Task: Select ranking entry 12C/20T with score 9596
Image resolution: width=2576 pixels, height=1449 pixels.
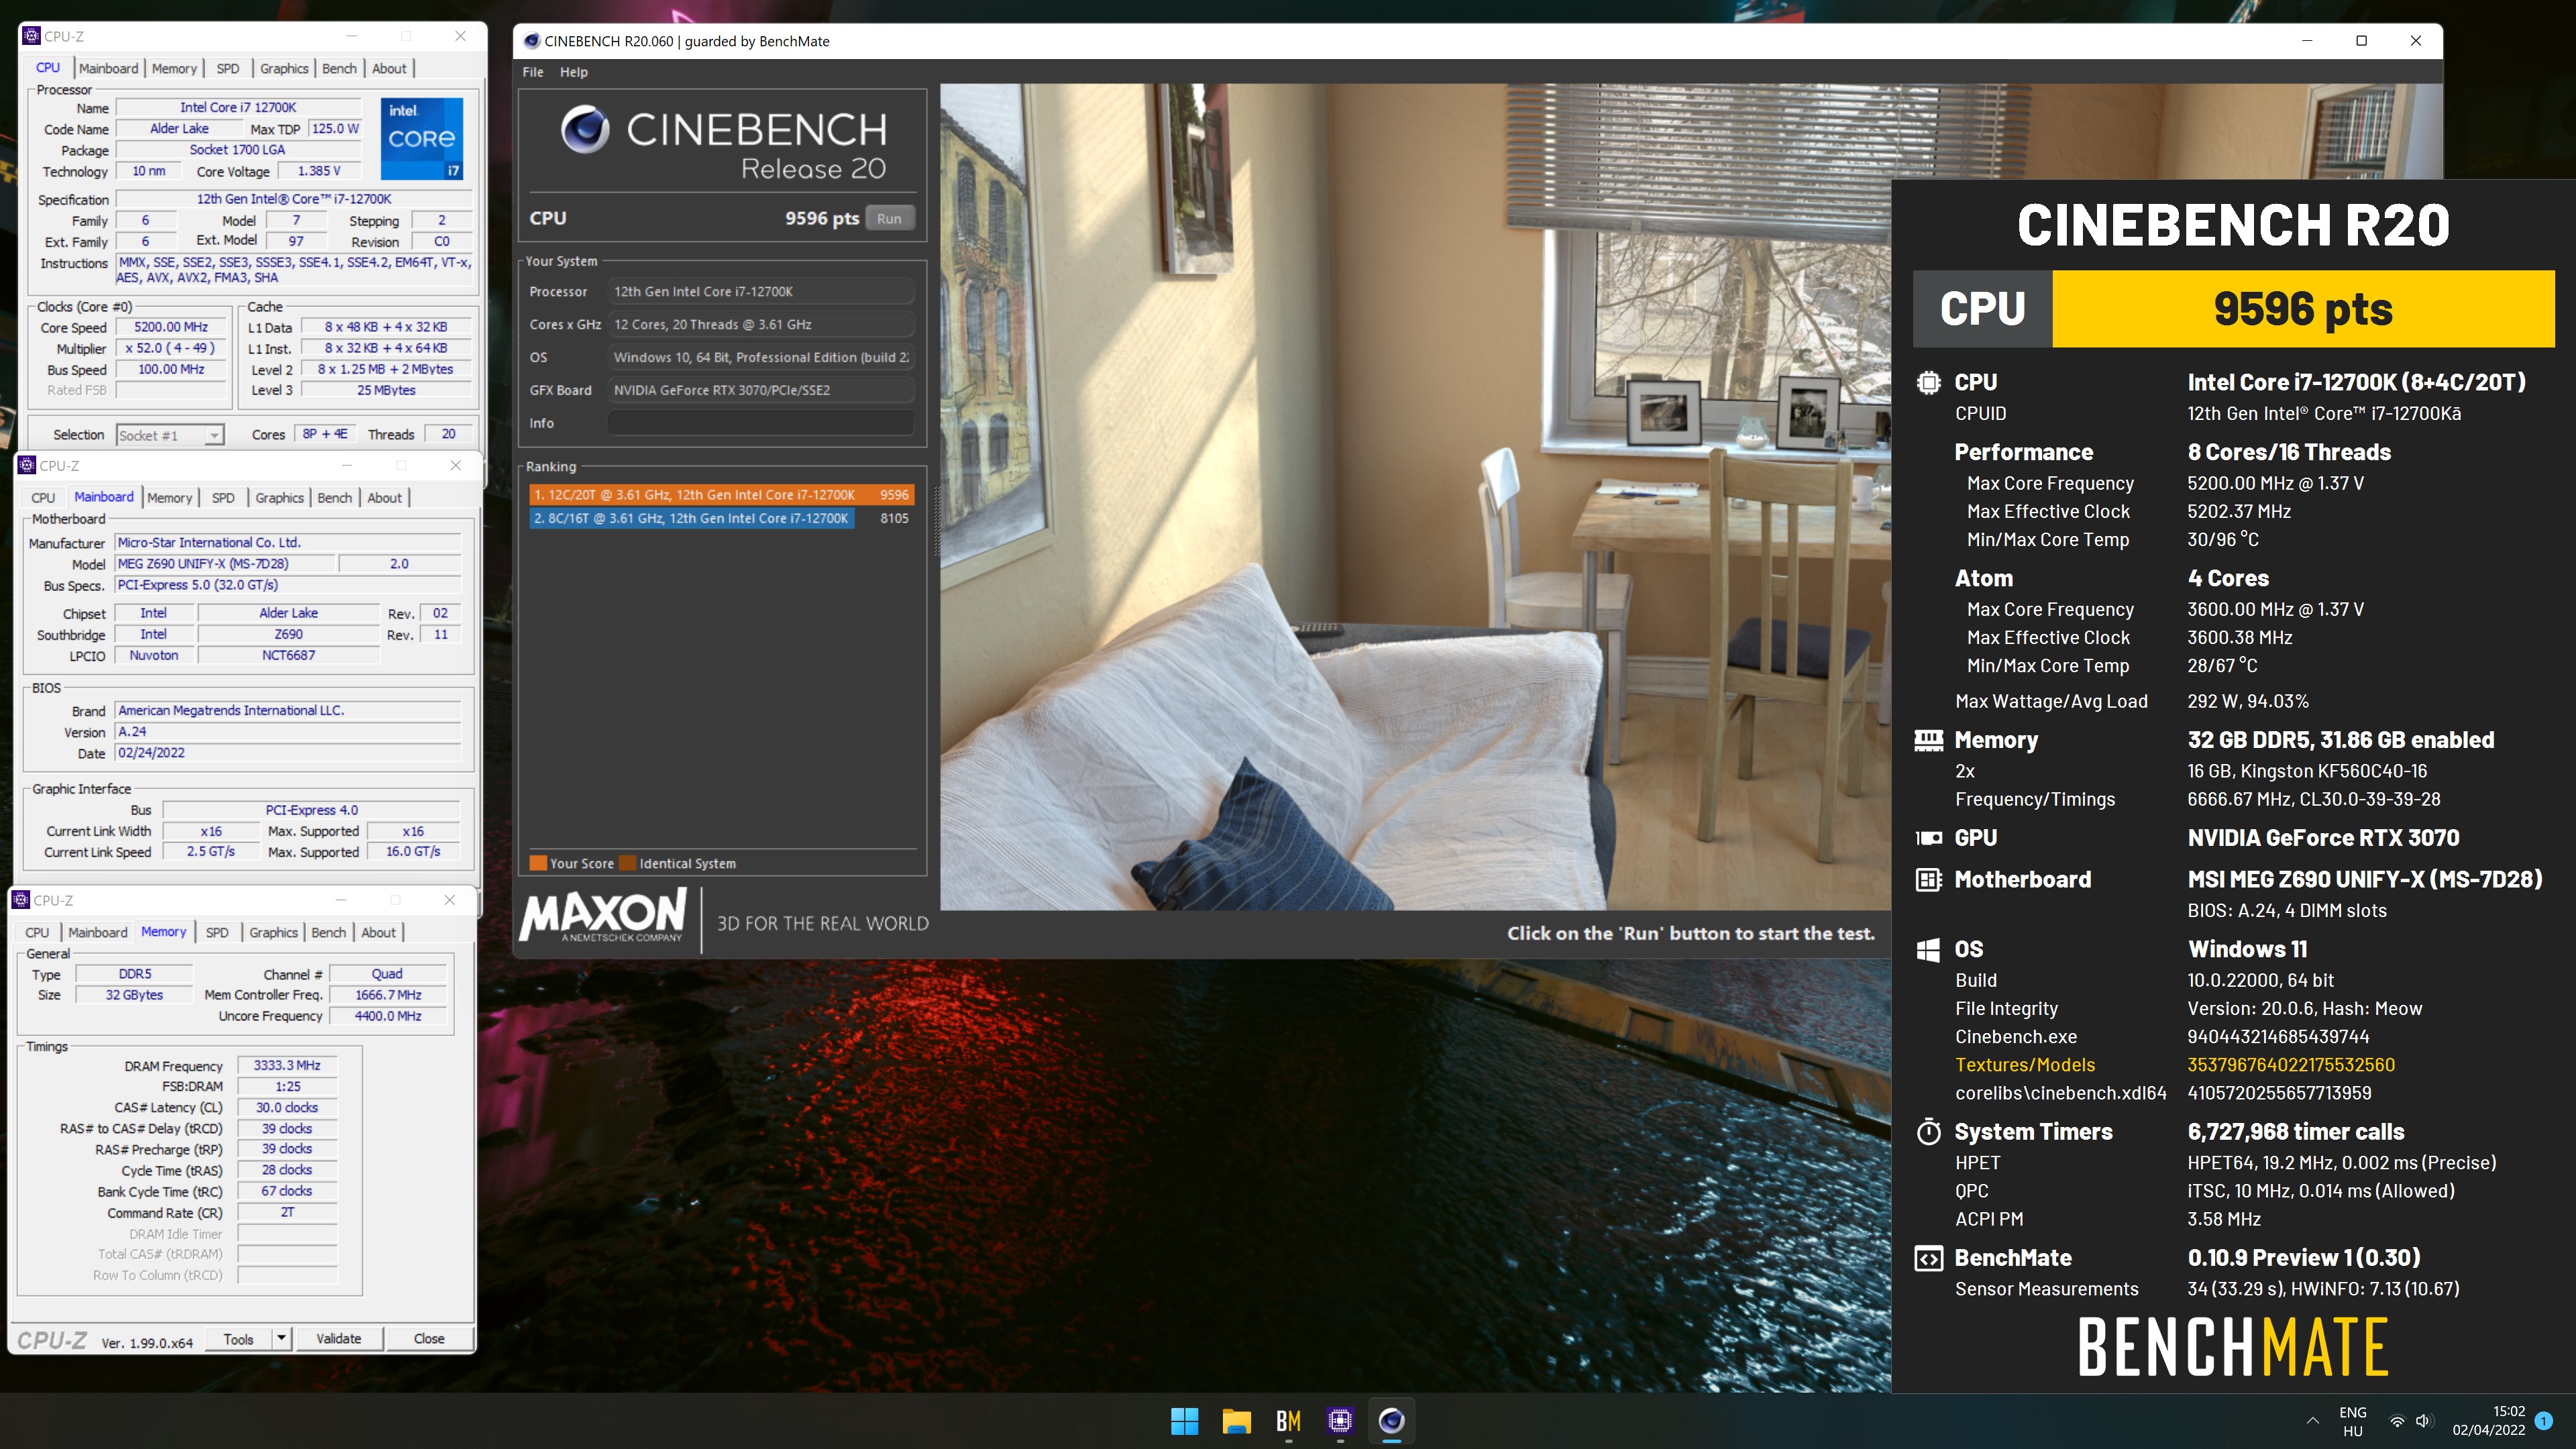Action: [721, 494]
